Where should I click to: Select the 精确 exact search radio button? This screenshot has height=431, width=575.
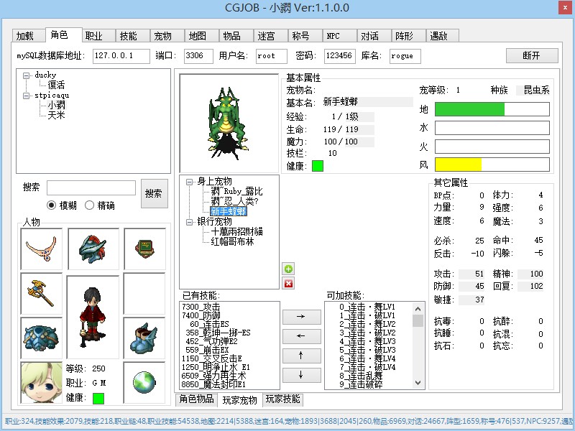pos(90,205)
